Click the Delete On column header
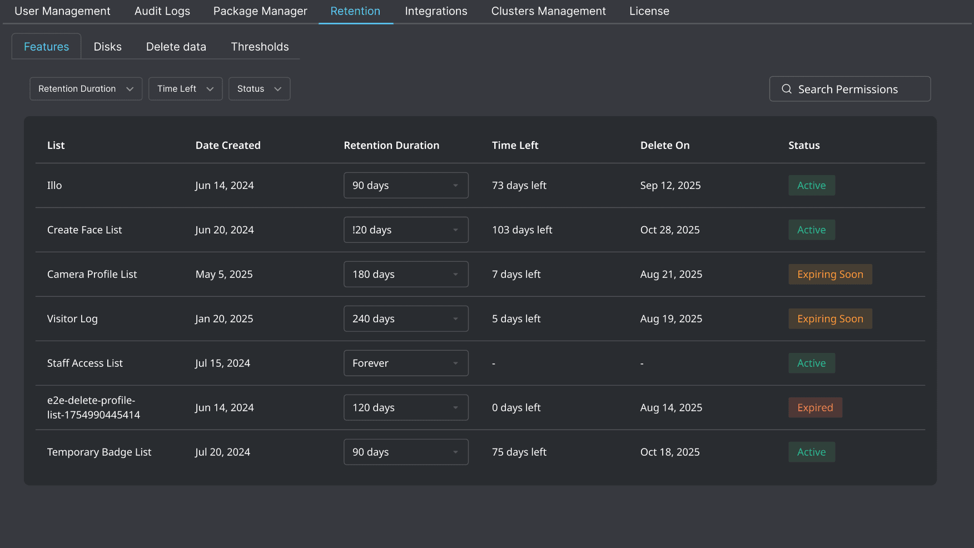 pos(665,145)
